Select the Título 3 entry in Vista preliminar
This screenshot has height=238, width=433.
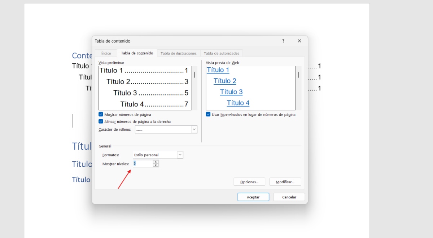pyautogui.click(x=151, y=93)
